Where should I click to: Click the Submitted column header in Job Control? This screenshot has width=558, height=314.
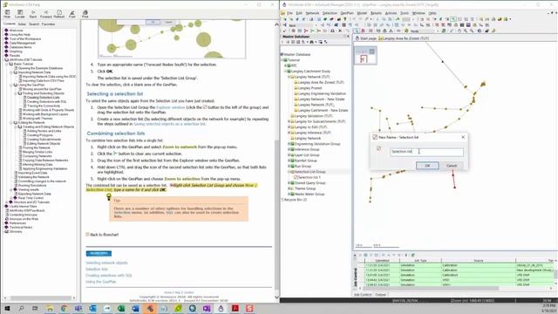pyautogui.click(x=382, y=261)
